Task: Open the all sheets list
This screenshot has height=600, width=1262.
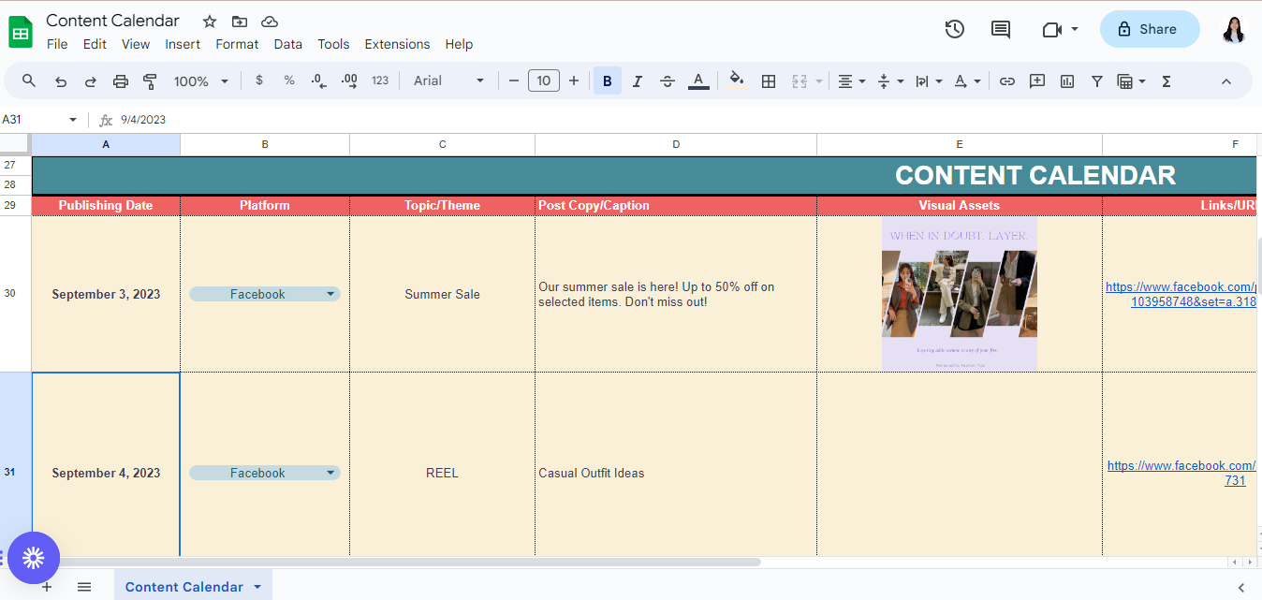Action: [84, 587]
